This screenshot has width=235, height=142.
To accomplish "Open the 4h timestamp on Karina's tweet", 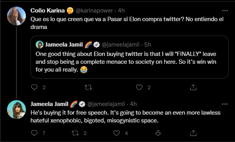I will 121,11.
